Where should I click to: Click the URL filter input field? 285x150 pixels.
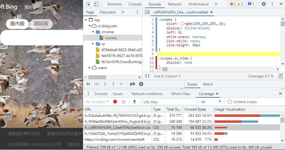(x=169, y=102)
